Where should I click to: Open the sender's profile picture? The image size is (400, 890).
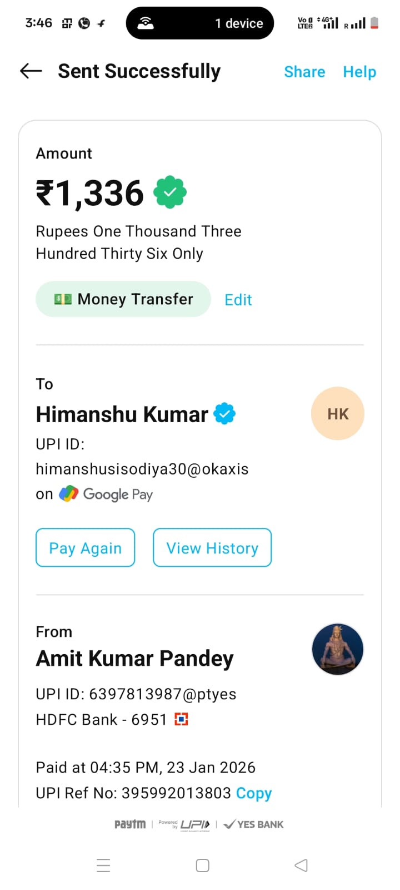tap(338, 649)
